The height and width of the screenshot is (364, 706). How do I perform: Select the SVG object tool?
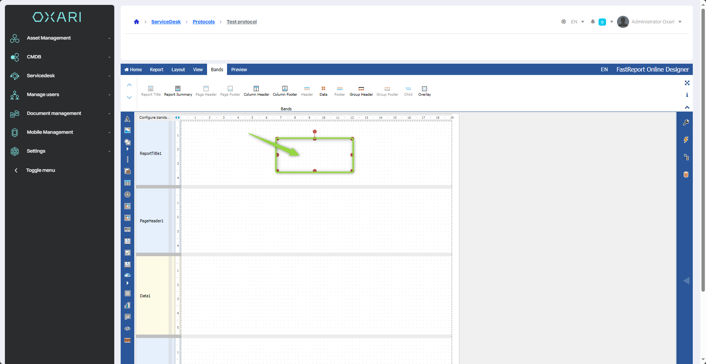point(127,340)
